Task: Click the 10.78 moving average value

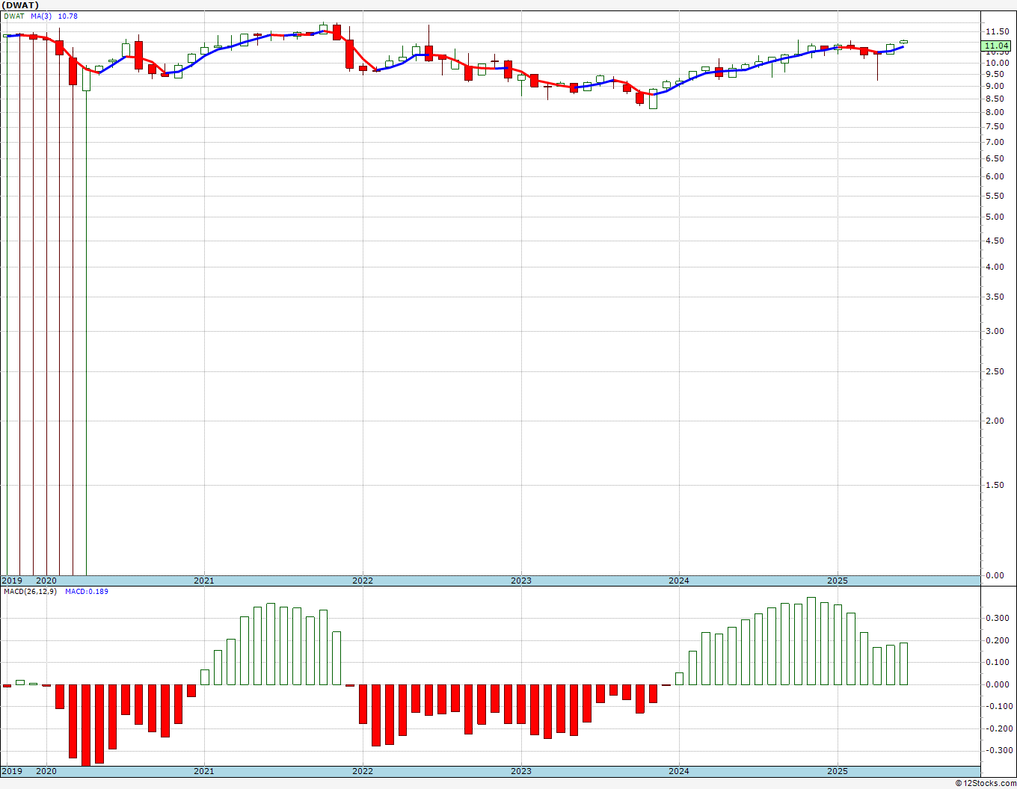Action: (x=67, y=16)
